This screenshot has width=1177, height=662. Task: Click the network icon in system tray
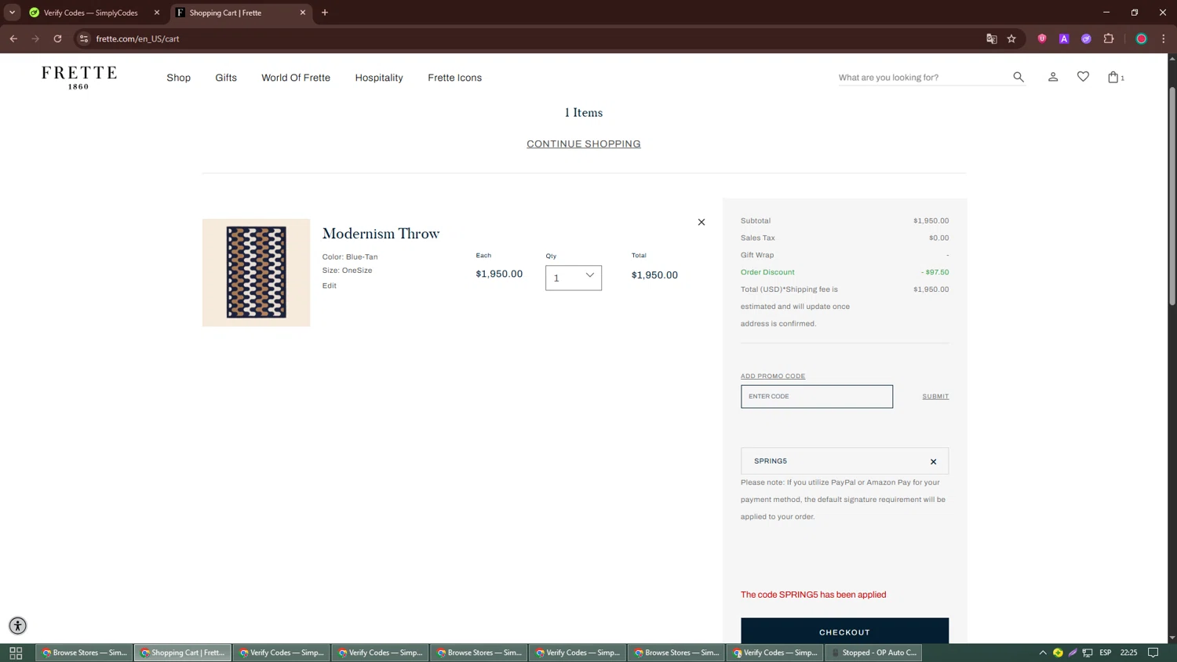pos(1088,653)
